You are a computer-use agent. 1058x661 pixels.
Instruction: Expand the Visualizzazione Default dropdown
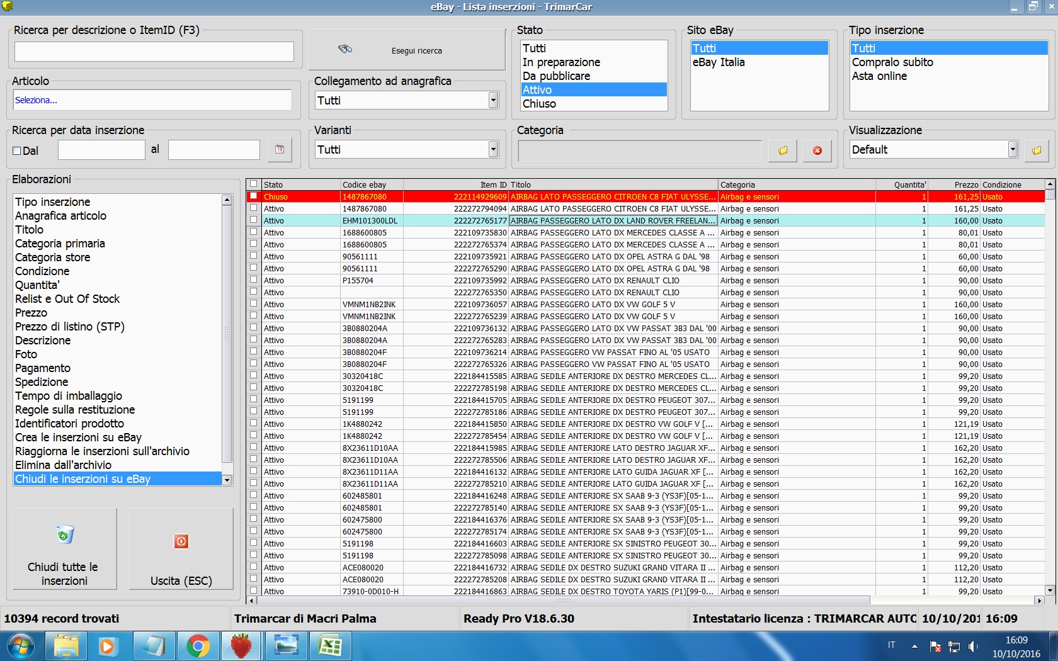click(x=1013, y=149)
